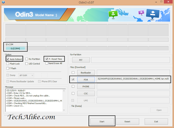Click the CSC file path field
This screenshot has height=128, width=174.
pyautogui.click(x=133, y=93)
